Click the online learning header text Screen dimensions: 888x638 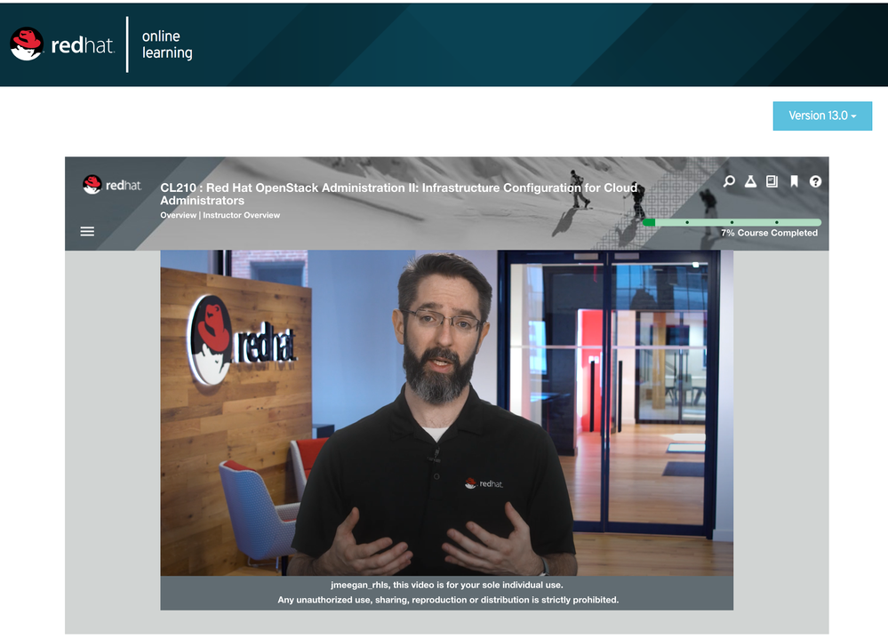pyautogui.click(x=167, y=44)
